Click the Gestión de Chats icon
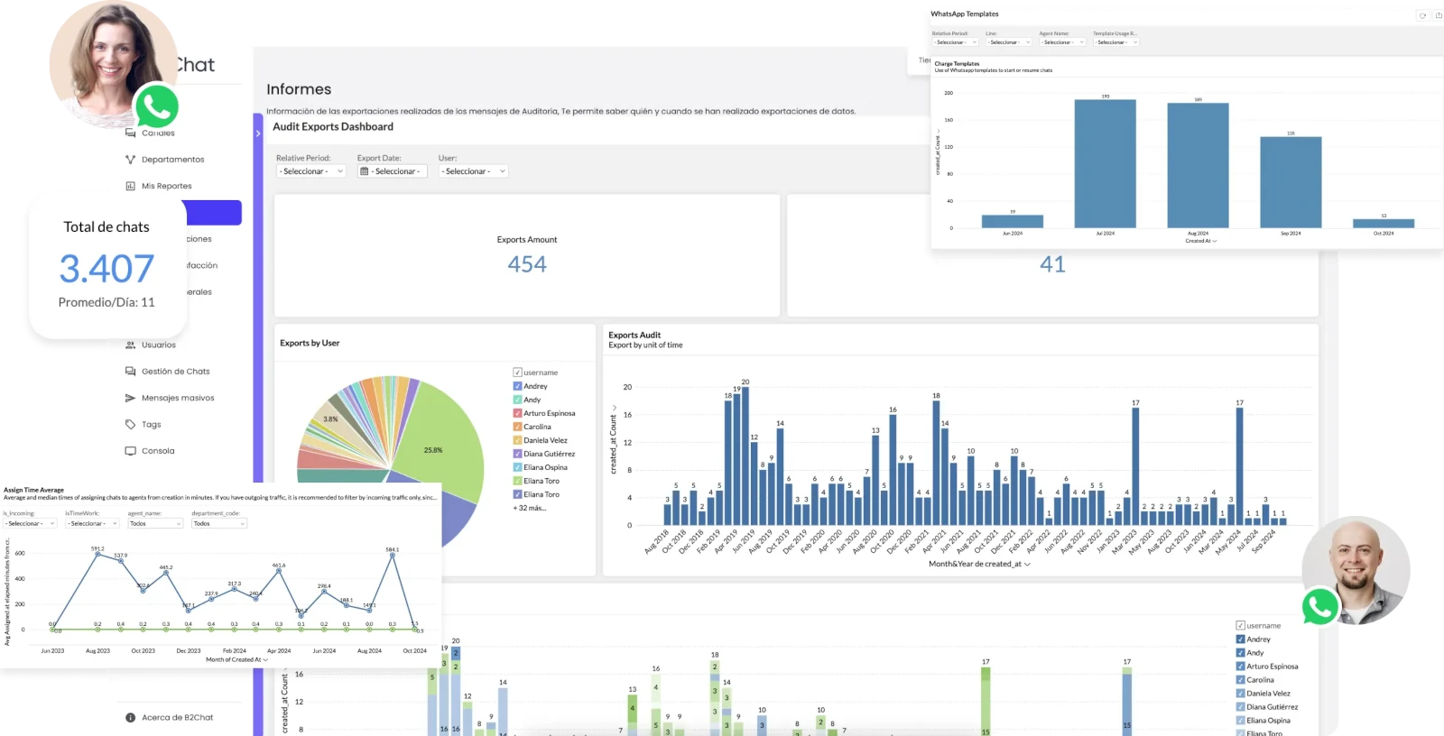Viewport: 1444px width, 736px height. click(x=130, y=371)
